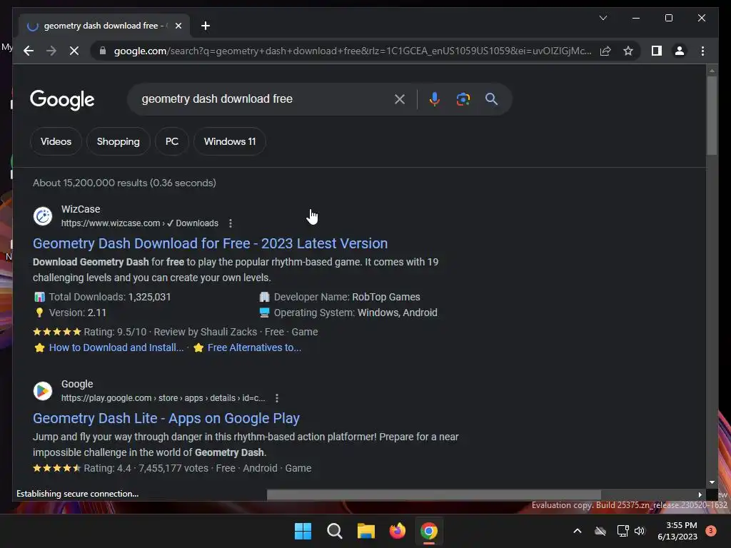Show hidden system tray icons
The image size is (731, 548).
[x=577, y=531]
